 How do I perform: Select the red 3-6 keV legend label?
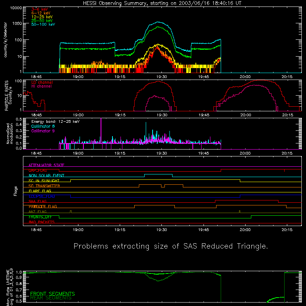(x=40, y=9)
